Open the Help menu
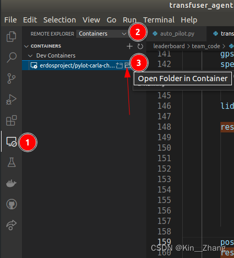 (x=189, y=20)
